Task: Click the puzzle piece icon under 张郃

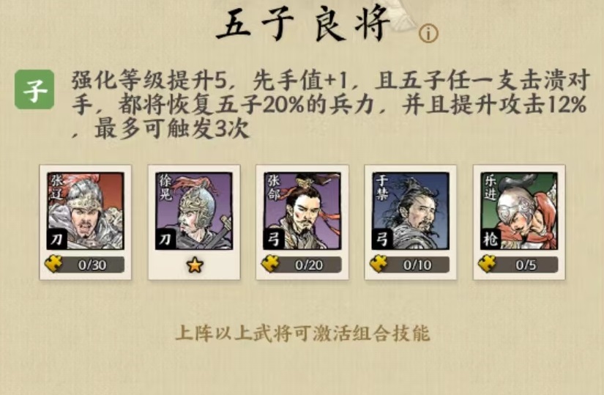Action: point(270,265)
